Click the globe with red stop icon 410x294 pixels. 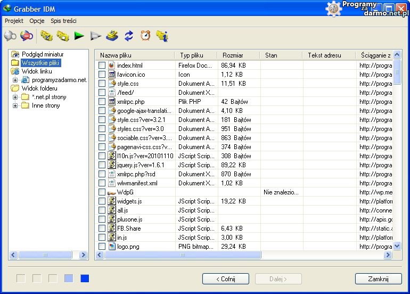pos(27,36)
